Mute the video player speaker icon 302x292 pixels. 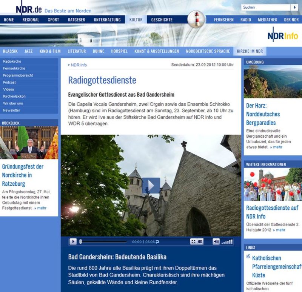[x=216, y=241]
